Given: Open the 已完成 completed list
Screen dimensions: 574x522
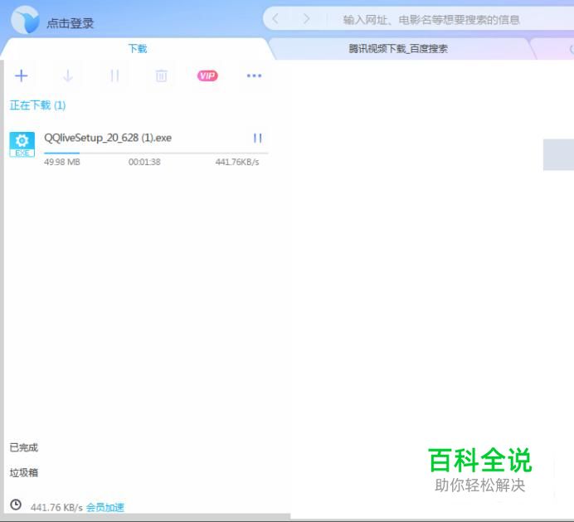Looking at the screenshot, I should 23,447.
